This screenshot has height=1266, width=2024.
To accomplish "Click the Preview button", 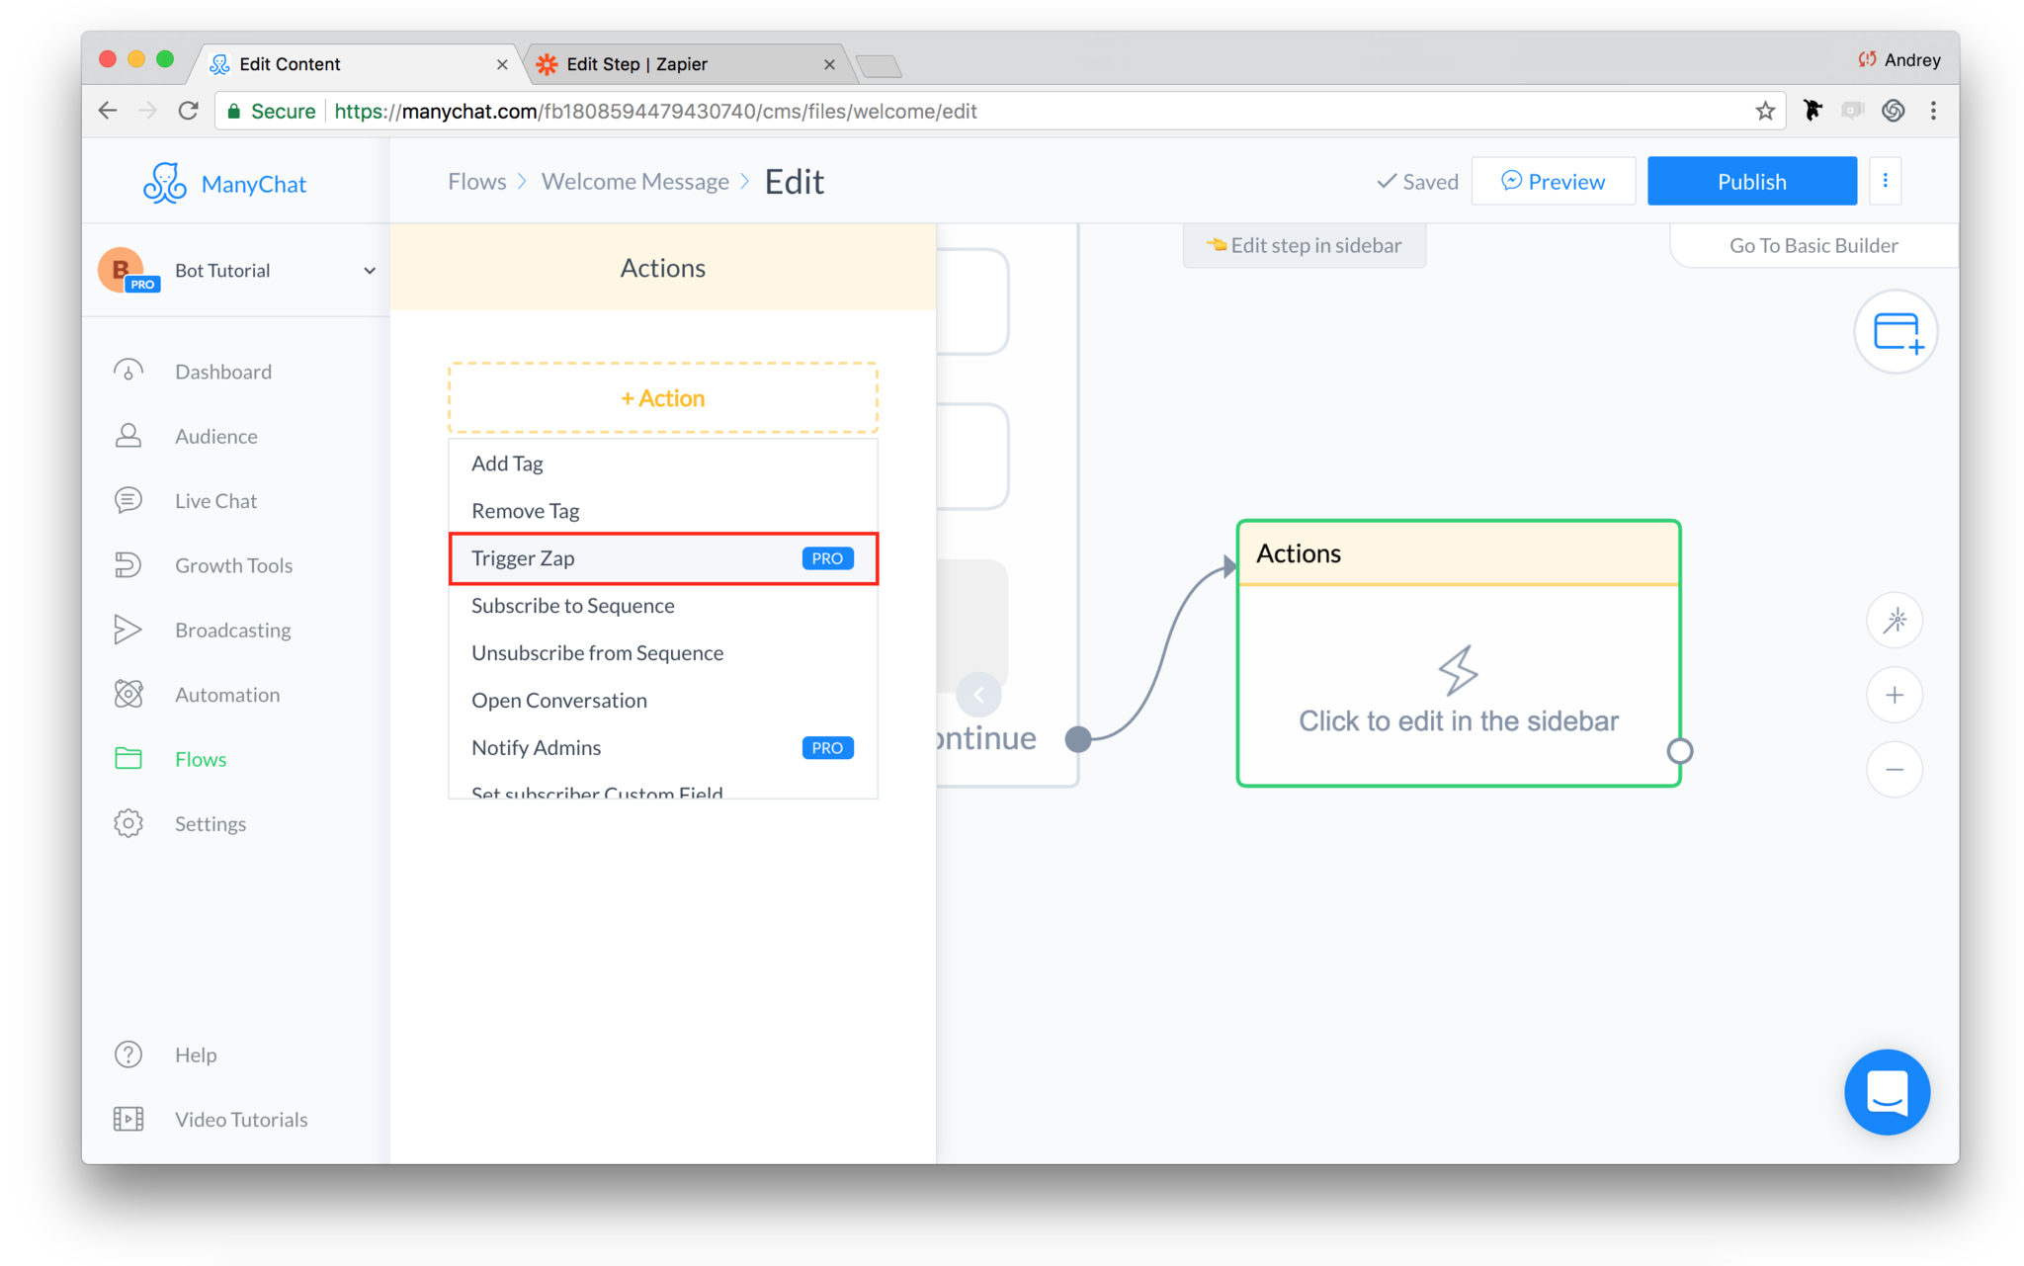I will (1553, 181).
